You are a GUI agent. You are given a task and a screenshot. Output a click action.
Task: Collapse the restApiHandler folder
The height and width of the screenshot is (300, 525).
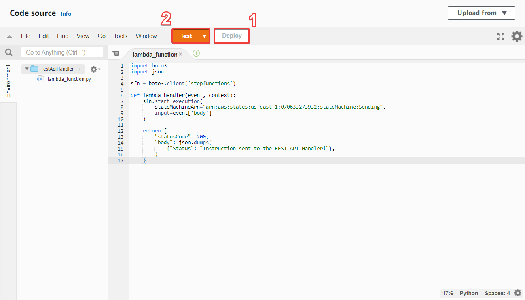27,69
